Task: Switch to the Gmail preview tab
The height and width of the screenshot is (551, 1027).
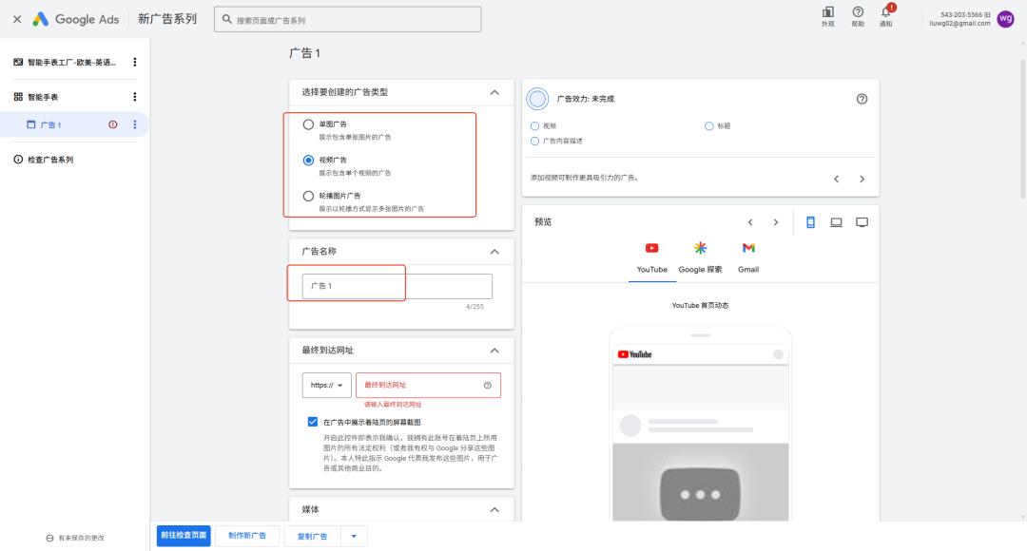Action: [748, 256]
